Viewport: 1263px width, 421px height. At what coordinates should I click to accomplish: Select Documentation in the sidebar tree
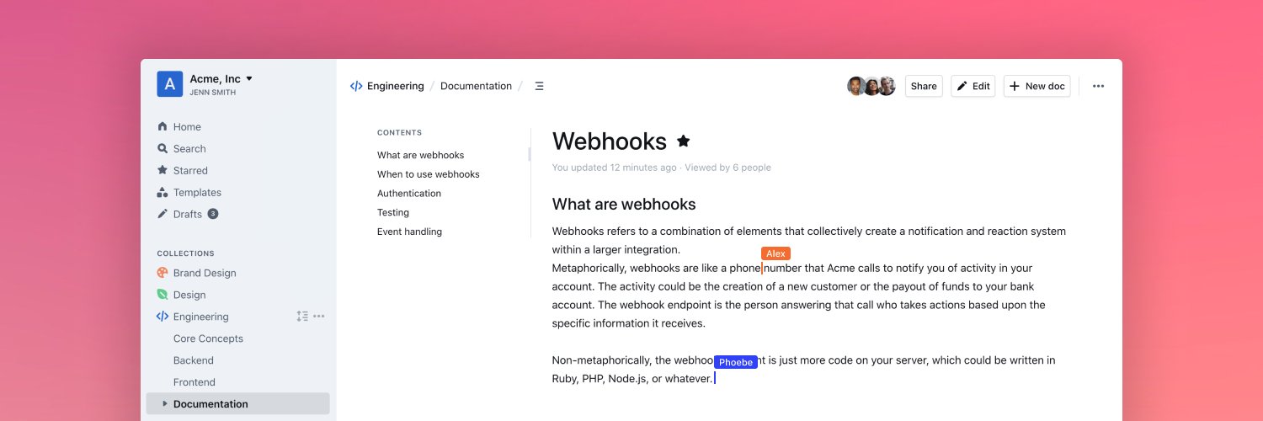(238, 404)
